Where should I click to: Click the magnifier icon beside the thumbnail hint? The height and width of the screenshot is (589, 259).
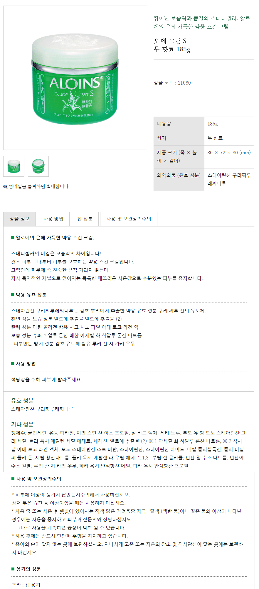[5, 187]
